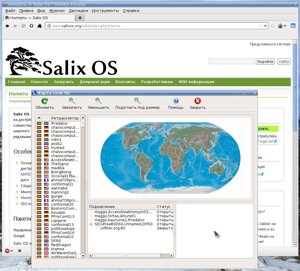300x271 pixels.
Task: Open the Инструменты menu
Action: pos(105,10)
